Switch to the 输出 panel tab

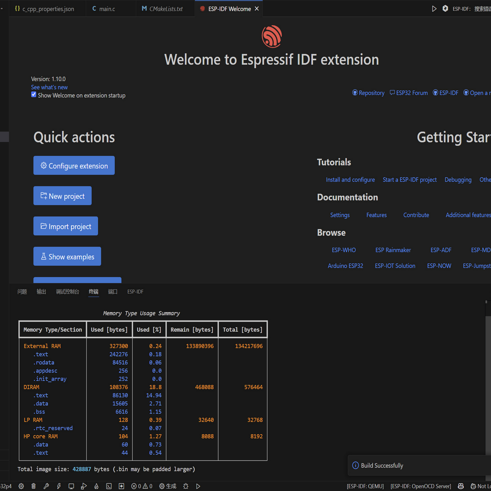pos(41,292)
